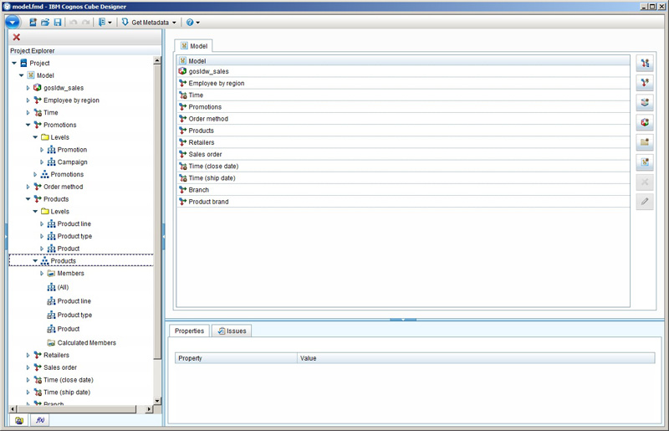Click New dimension with star icon in sidebar

click(645, 83)
